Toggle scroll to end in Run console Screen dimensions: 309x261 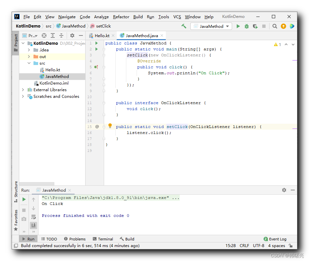click(x=33, y=225)
